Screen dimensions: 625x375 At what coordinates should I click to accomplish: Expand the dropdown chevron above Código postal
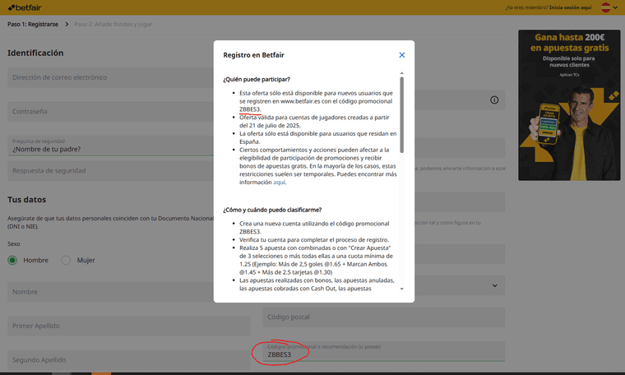pyautogui.click(x=495, y=285)
